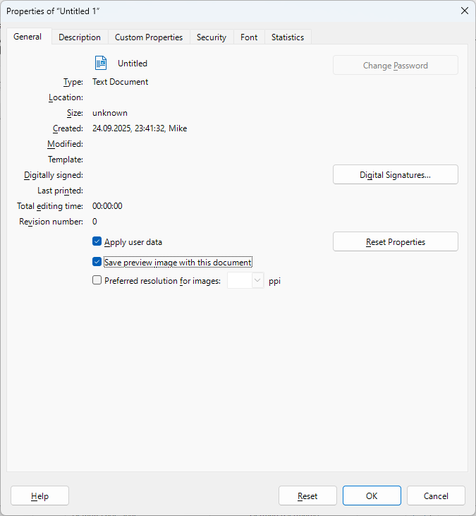Disable the Apply user data checkbox

tap(97, 242)
